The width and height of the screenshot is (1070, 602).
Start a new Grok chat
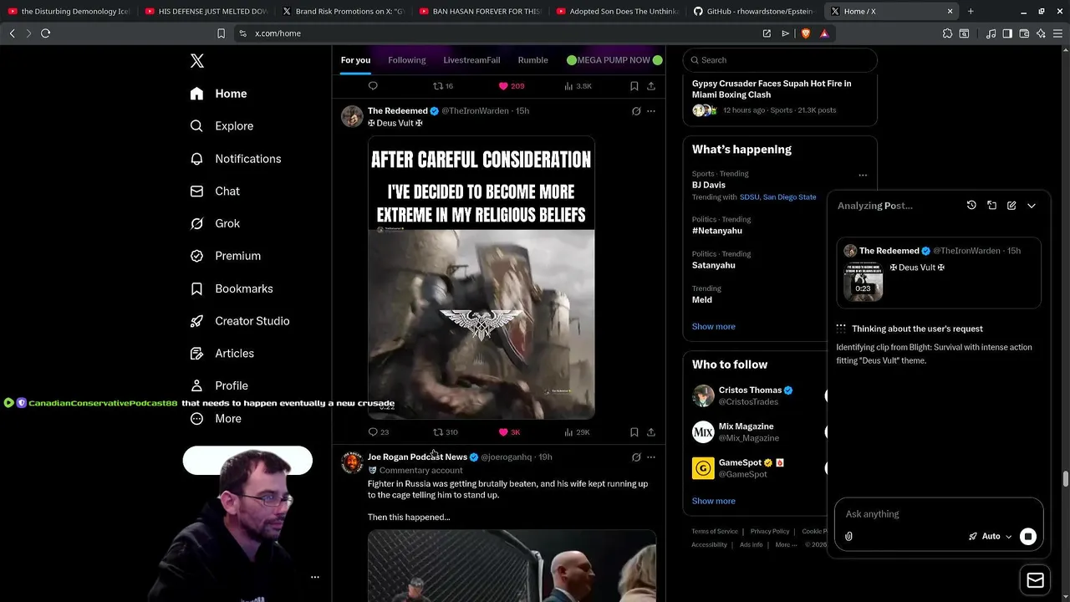pos(1011,206)
